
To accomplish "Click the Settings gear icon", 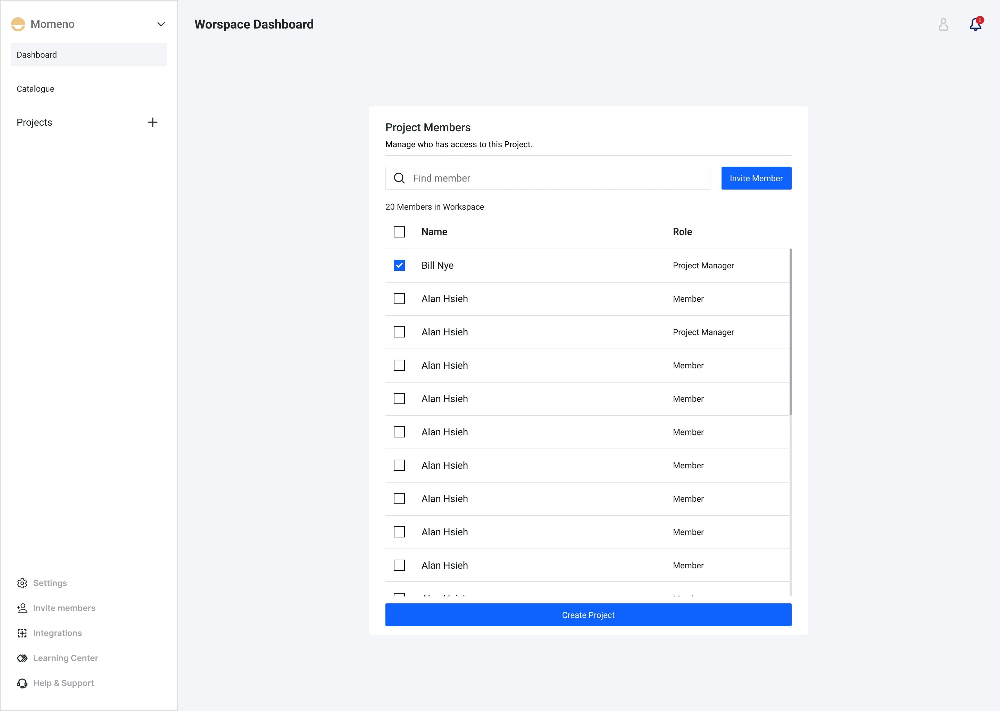I will (22, 583).
